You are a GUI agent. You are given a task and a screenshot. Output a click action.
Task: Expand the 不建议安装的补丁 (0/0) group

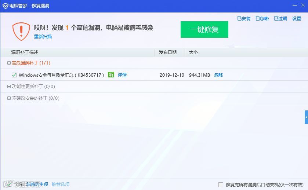click(x=9, y=98)
